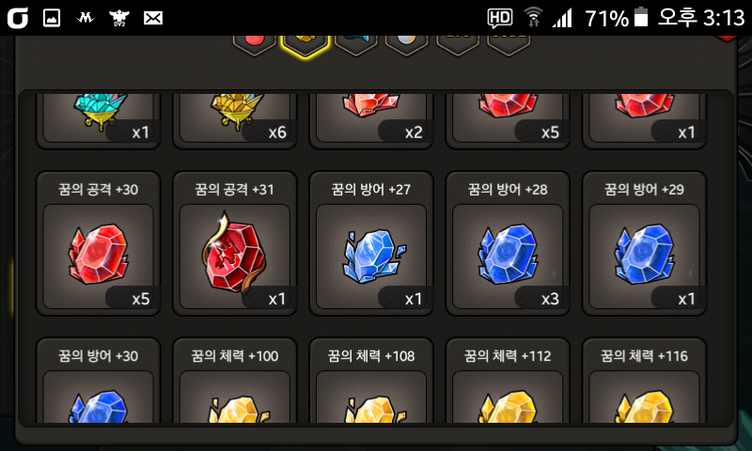Open the 꿈의 방어 +30 gem card
The width and height of the screenshot is (752, 451).
99,381
